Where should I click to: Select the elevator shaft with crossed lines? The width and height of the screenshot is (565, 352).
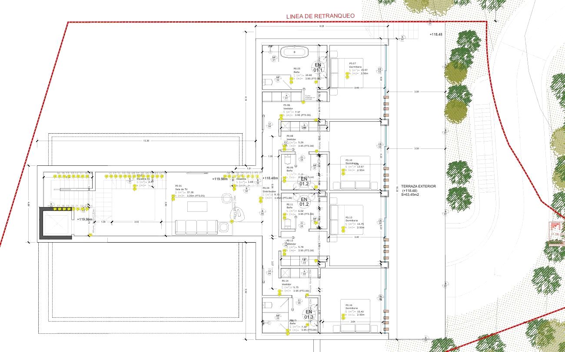[x=56, y=223]
